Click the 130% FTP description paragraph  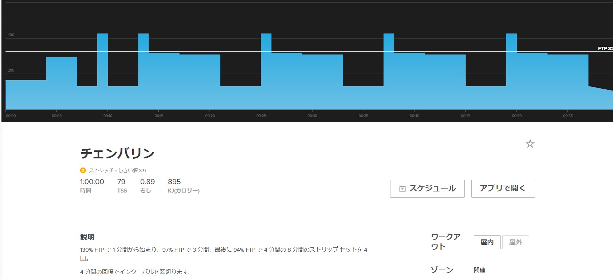(x=224, y=254)
